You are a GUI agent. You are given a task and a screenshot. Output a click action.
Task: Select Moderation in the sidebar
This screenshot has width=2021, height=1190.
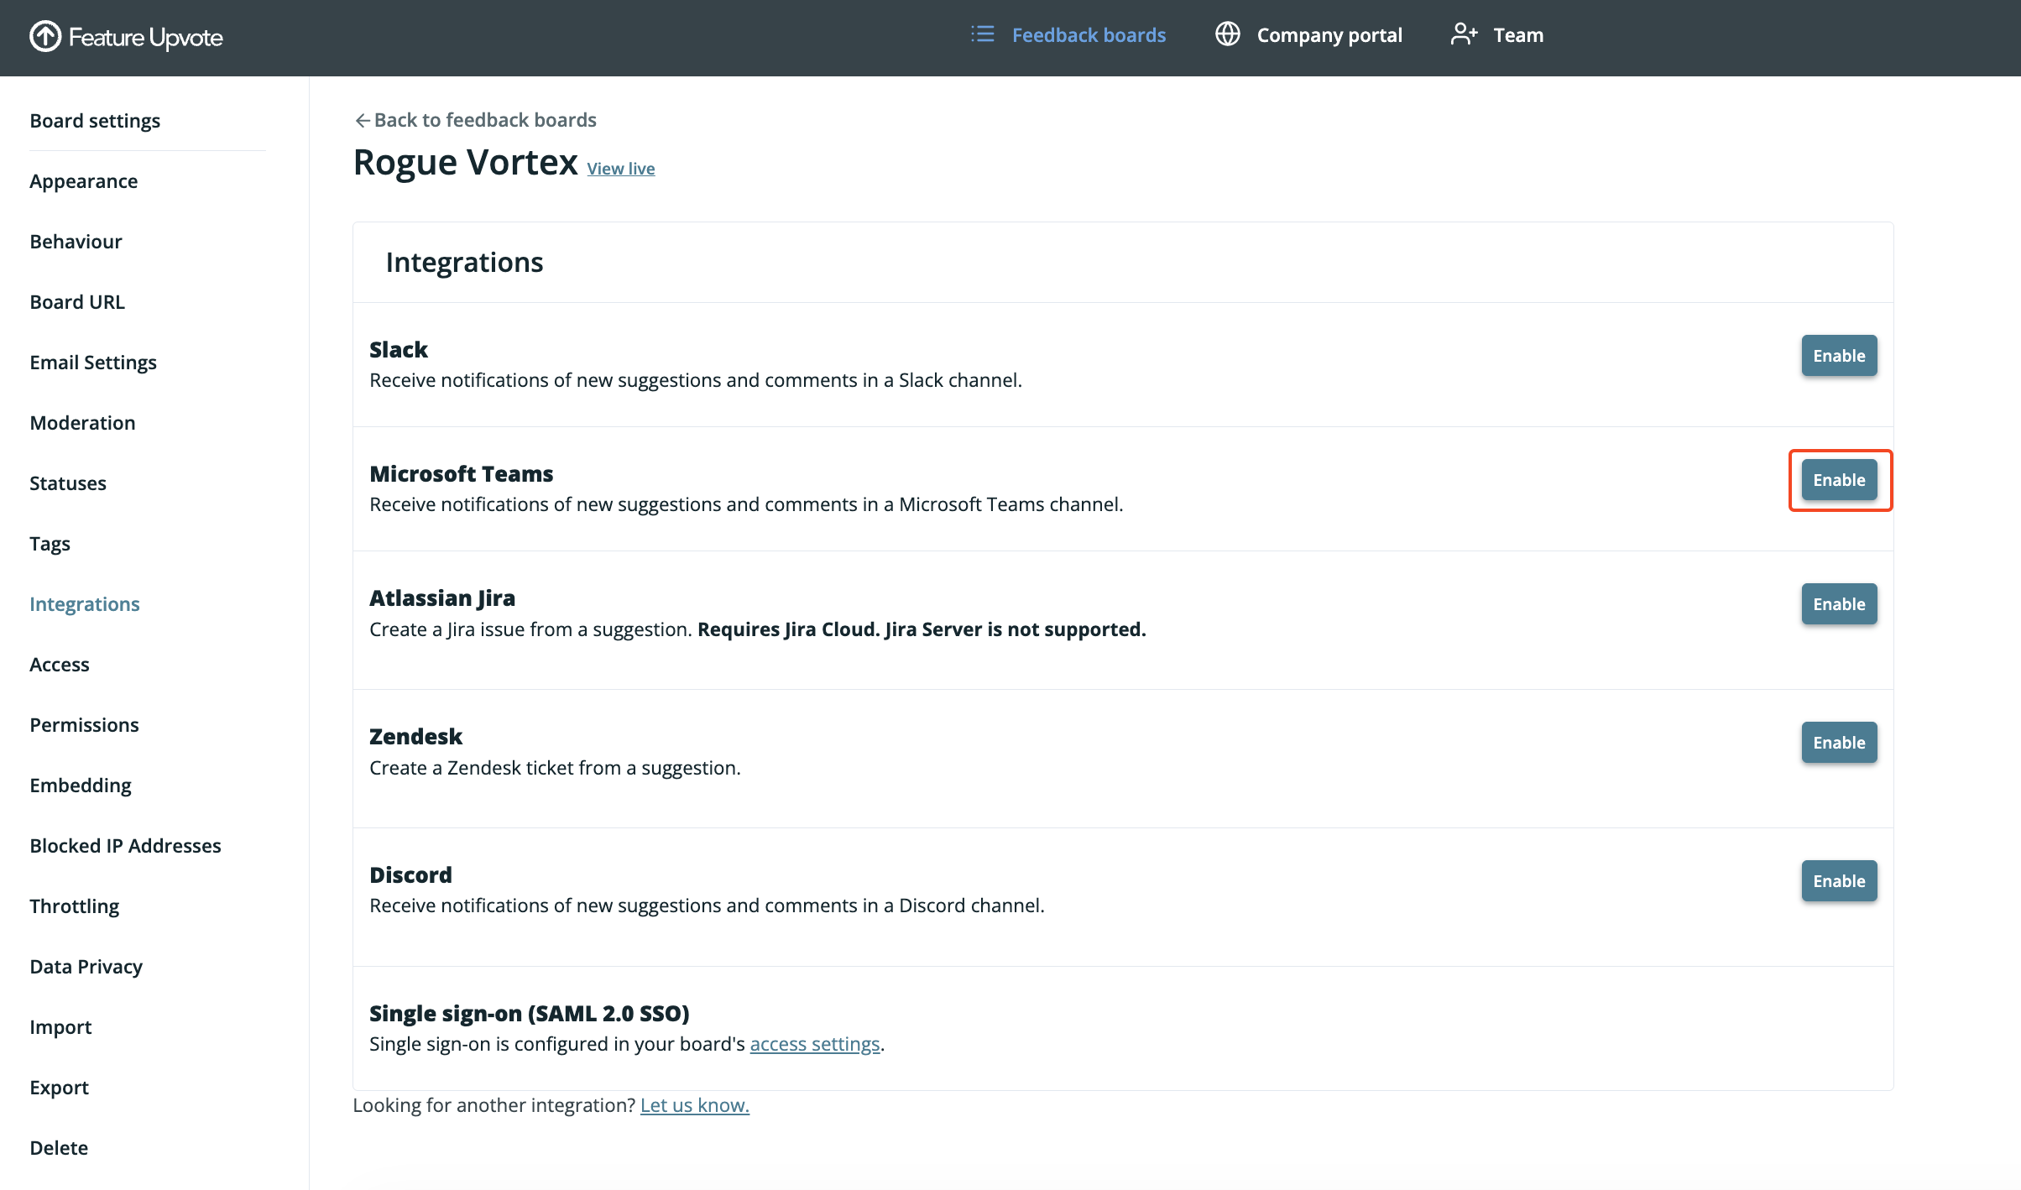tap(82, 423)
